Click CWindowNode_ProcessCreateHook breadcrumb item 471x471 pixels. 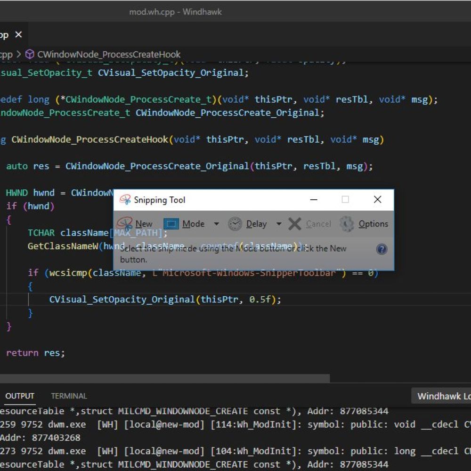pyautogui.click(x=109, y=54)
